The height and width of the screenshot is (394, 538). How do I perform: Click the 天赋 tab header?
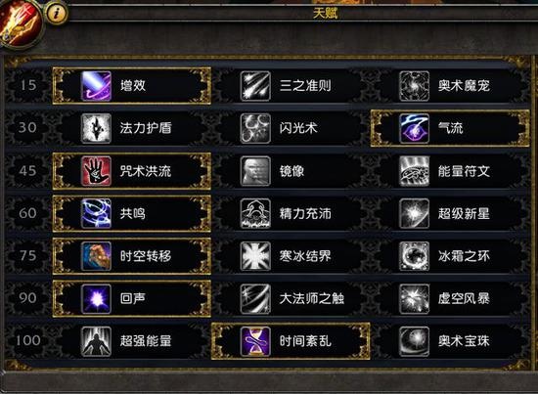(x=325, y=13)
